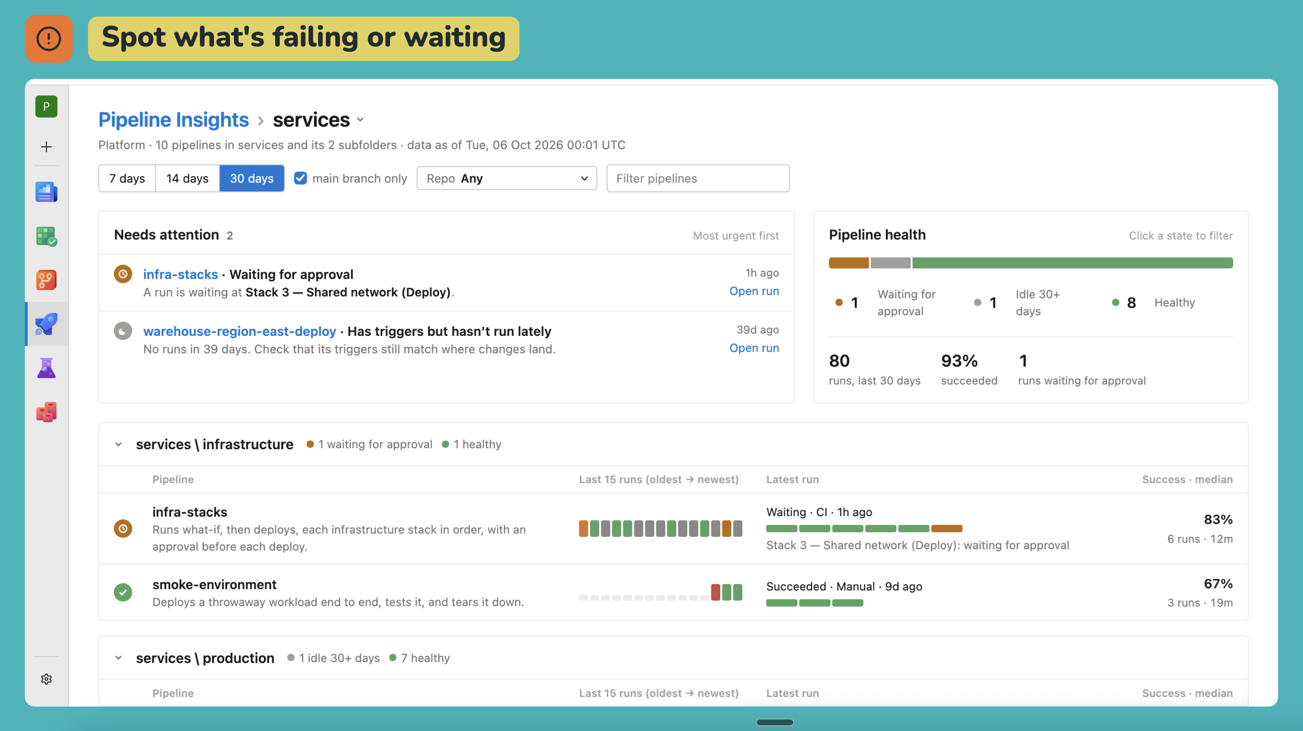The width and height of the screenshot is (1303, 731).
Task: Select the 7 days range
Action: 127,178
